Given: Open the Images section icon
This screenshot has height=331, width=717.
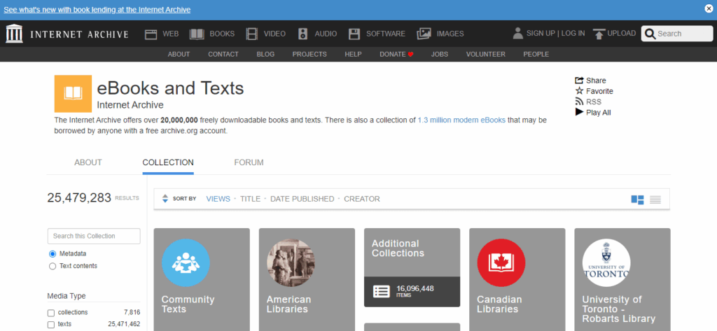Looking at the screenshot, I should coord(424,34).
